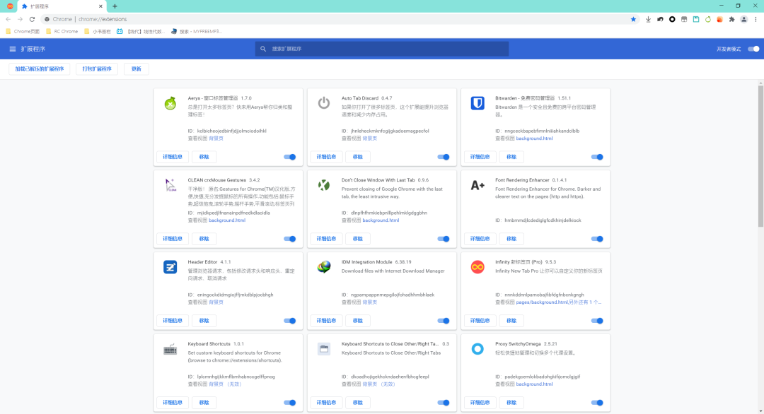
Task: Click the Keyboard Shortcuts keyboard icon
Action: (170, 349)
